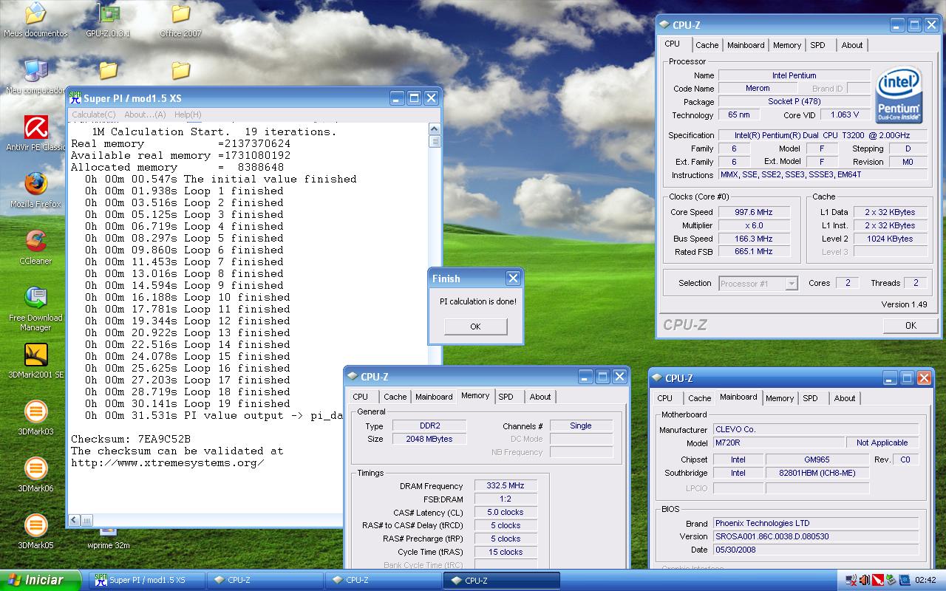Image resolution: width=946 pixels, height=591 pixels.
Task: Click the pressed CPU-Z taskbar button
Action: (x=502, y=580)
